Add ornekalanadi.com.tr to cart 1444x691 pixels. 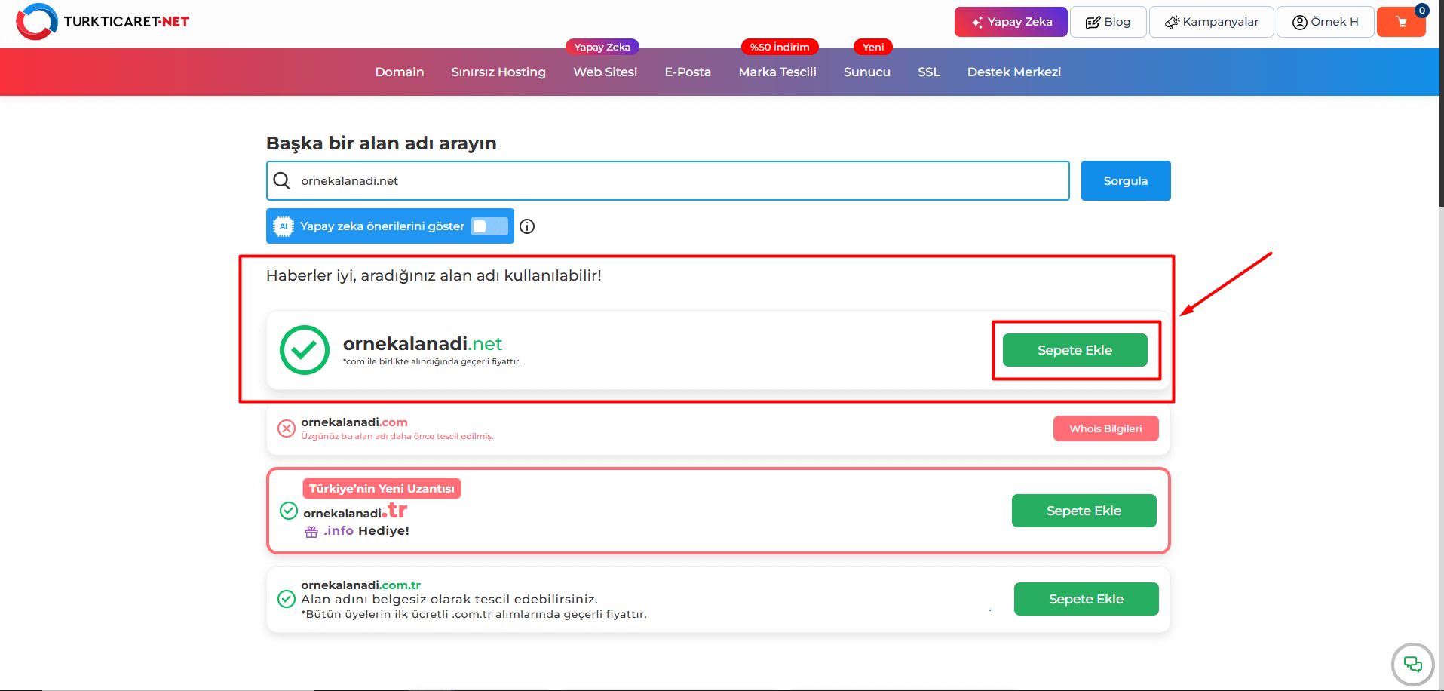point(1086,599)
